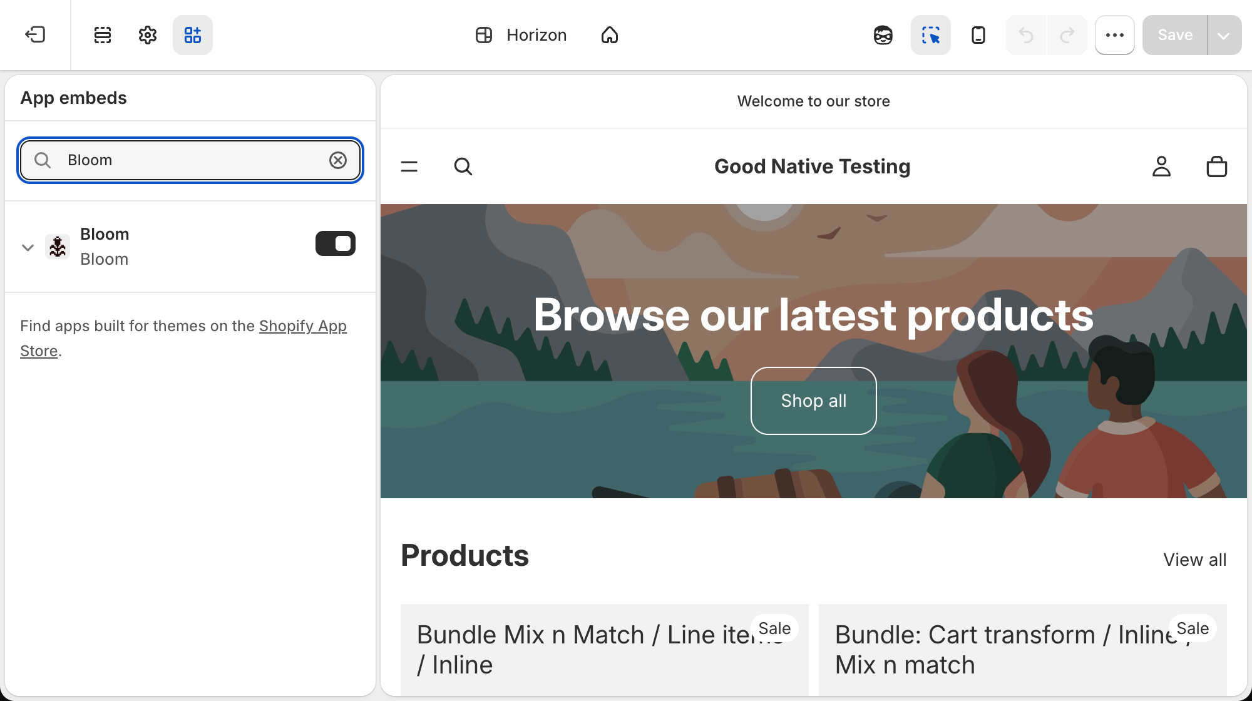Click the App embeds panel heading
Screen dimensions: 1252x701
73,98
